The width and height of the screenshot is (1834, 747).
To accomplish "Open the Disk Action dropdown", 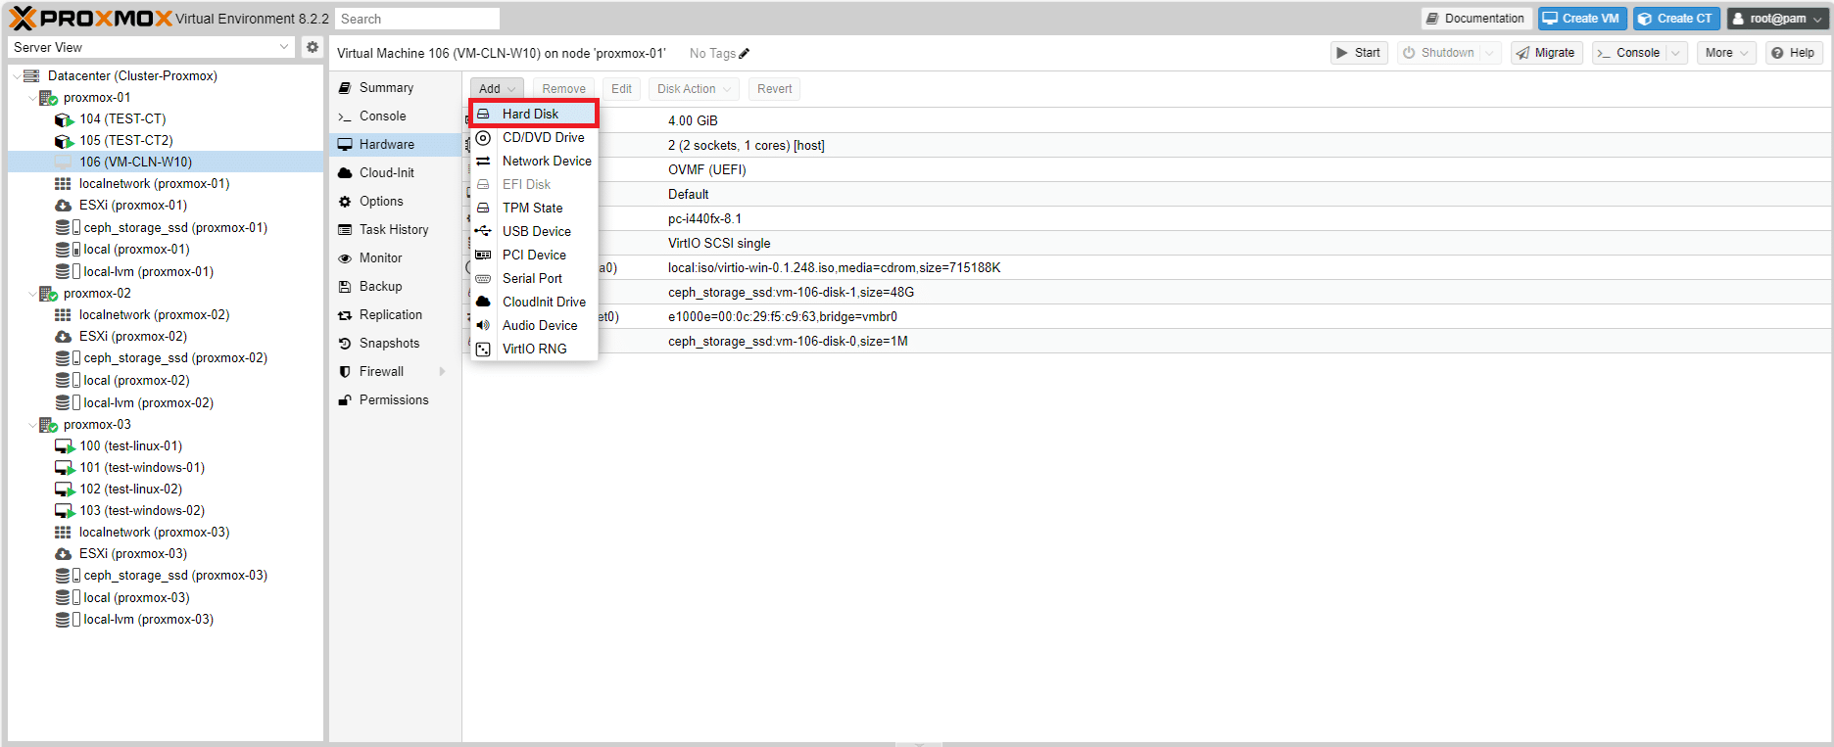I will tap(694, 89).
